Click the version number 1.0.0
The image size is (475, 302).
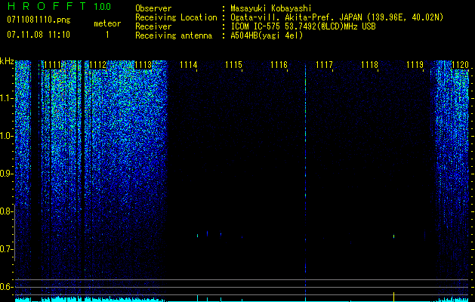click(x=103, y=7)
